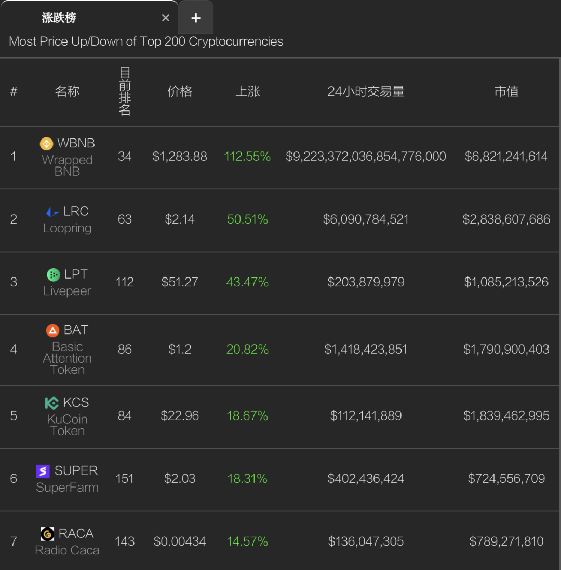Click the RACA volume $136,047,305
561x570 pixels.
point(366,542)
